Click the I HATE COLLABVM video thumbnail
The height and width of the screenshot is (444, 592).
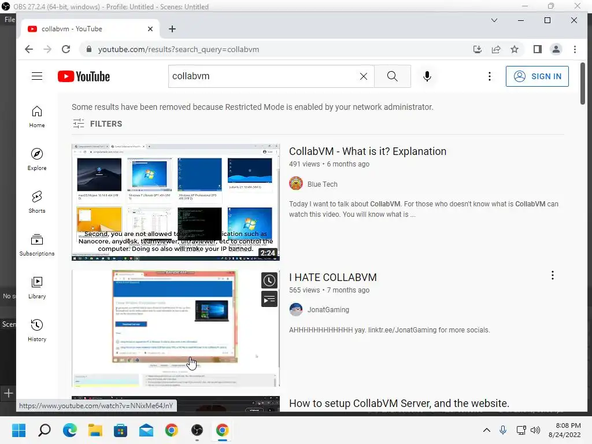click(x=176, y=328)
